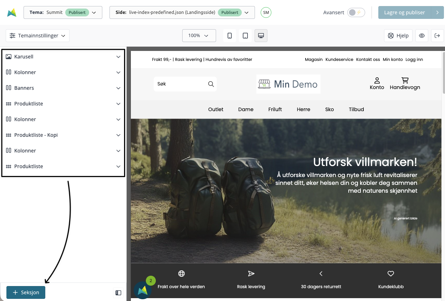
Task: Select the Friluft menu item
Action: 275,109
